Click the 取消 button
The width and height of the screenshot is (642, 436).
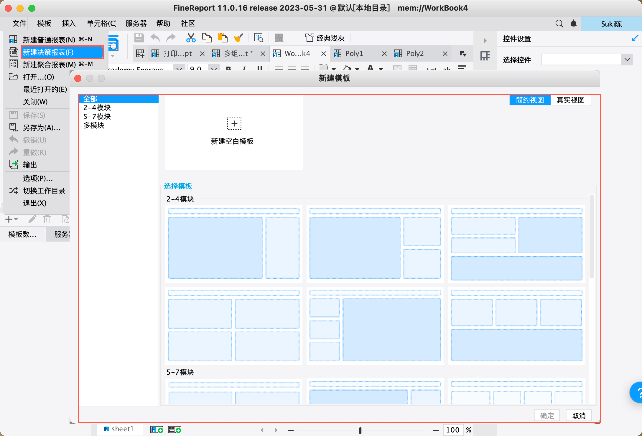coord(578,415)
